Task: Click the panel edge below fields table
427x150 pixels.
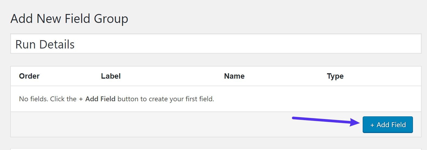Action: [x=216, y=149]
